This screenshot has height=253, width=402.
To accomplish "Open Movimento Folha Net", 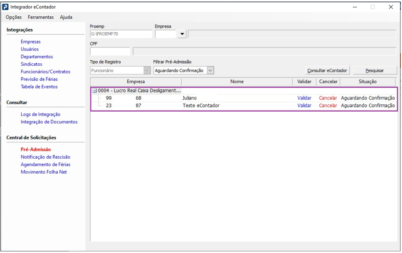I will [44, 172].
